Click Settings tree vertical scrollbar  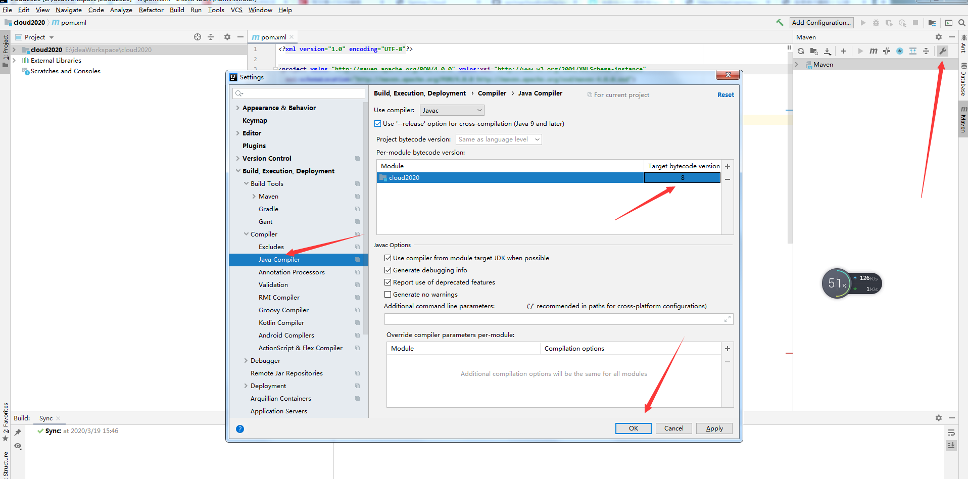tap(366, 217)
